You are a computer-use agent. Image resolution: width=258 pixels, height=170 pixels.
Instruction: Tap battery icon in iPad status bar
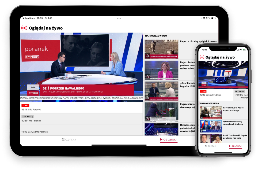[213, 18]
